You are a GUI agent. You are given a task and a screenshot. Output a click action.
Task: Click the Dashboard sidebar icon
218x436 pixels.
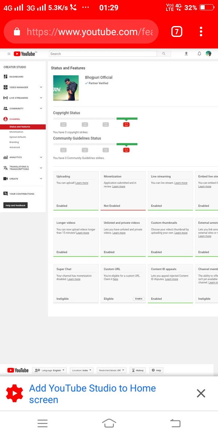[x=5, y=77]
